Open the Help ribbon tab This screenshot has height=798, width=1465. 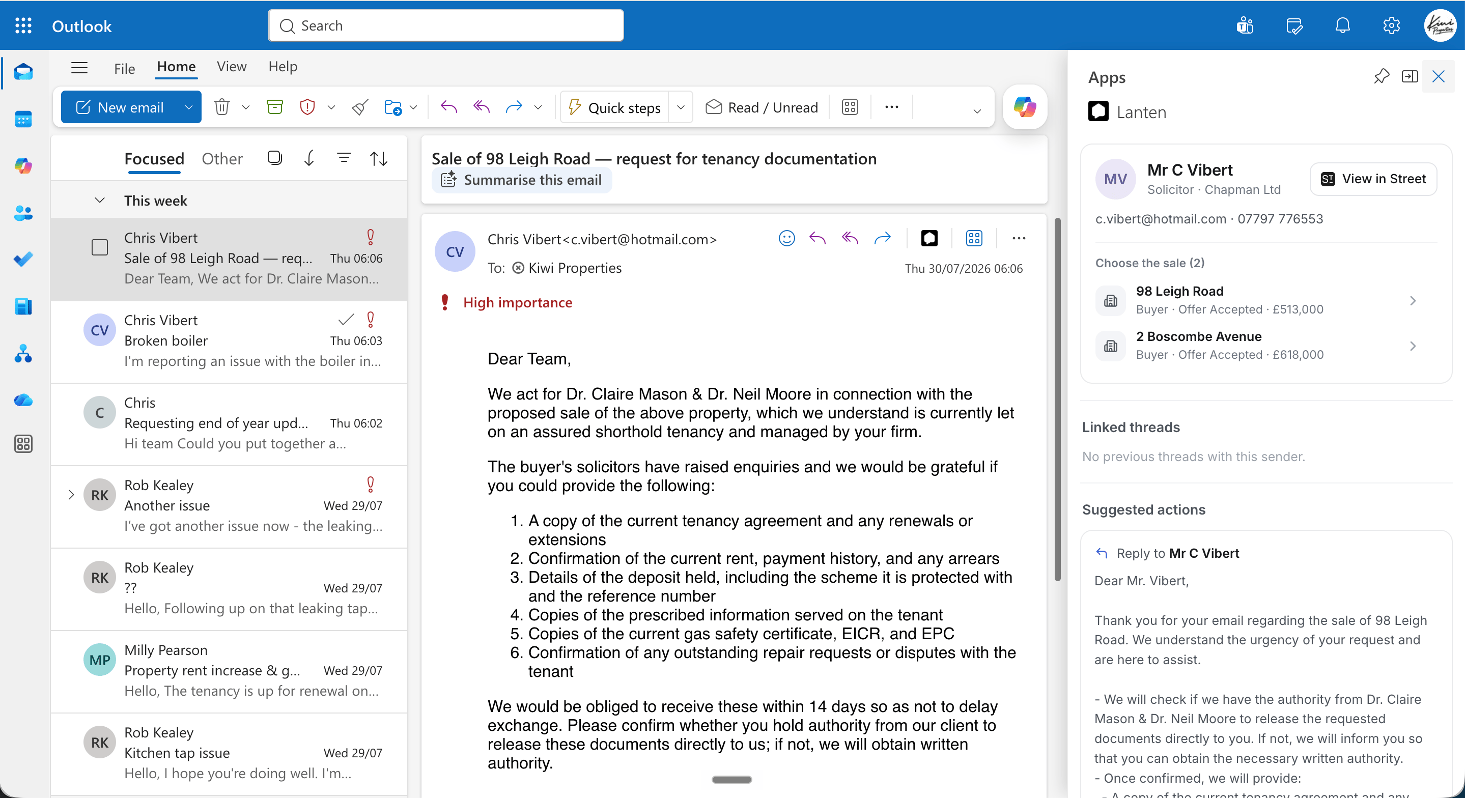pyautogui.click(x=283, y=67)
